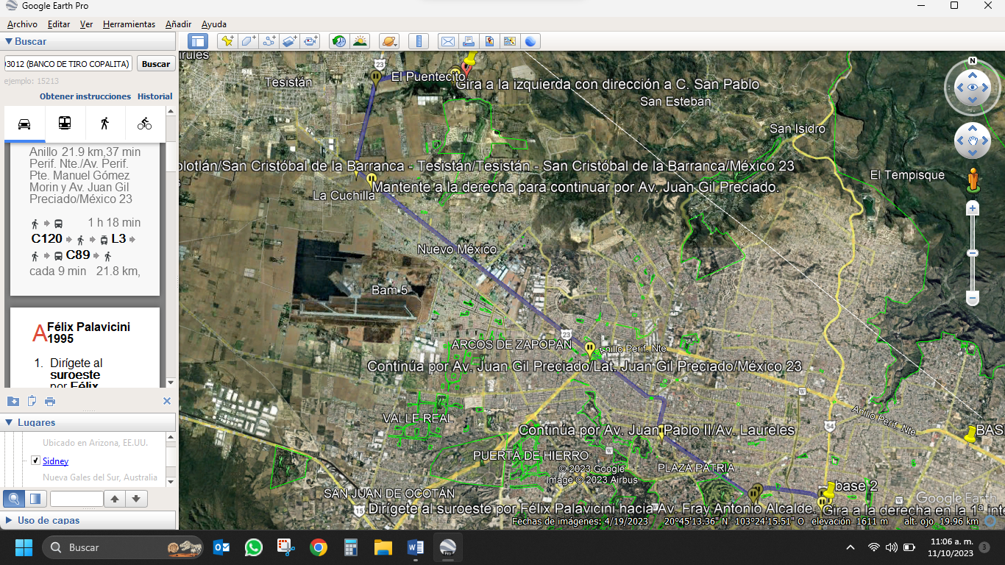Click the zoom slider handle
This screenshot has height=565, width=1005.
973,253
